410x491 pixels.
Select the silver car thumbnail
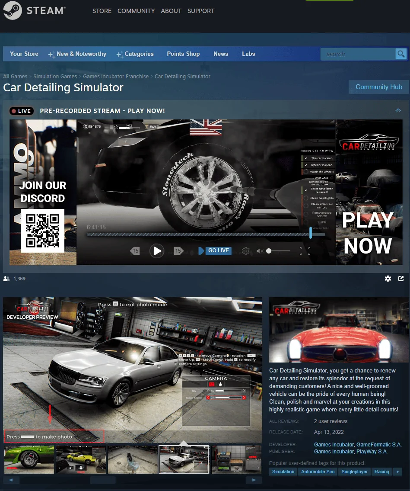pyautogui.click(x=184, y=459)
